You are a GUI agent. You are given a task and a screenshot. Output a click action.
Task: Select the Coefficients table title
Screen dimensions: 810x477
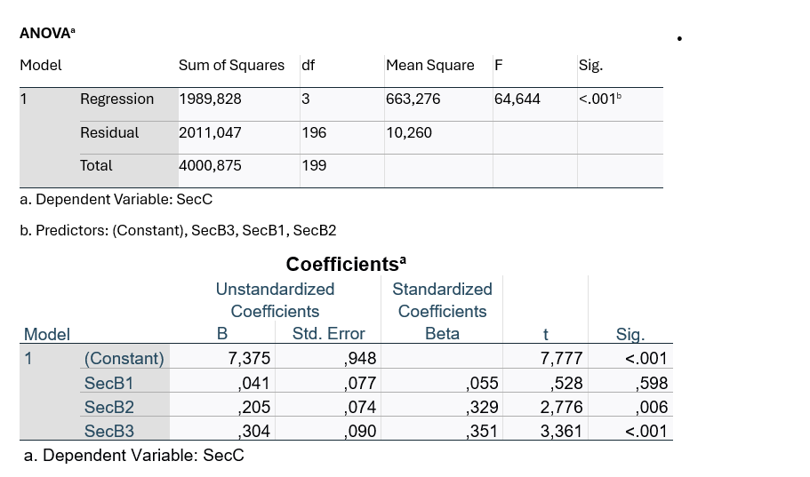click(x=346, y=264)
